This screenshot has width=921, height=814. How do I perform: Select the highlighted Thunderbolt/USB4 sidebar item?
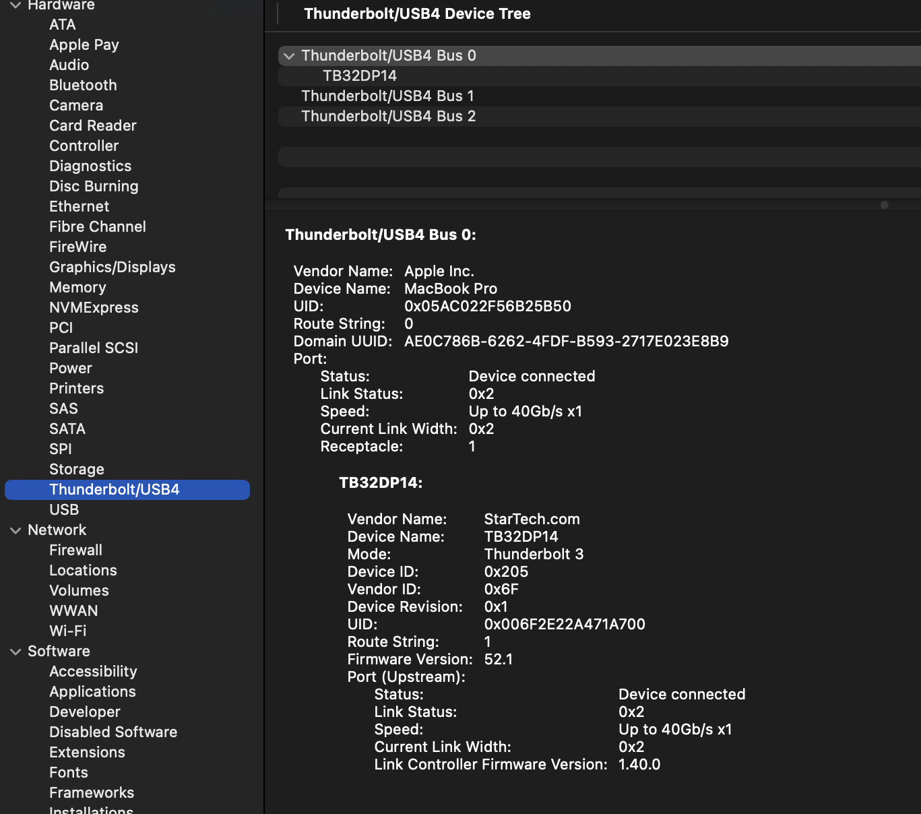pyautogui.click(x=127, y=490)
